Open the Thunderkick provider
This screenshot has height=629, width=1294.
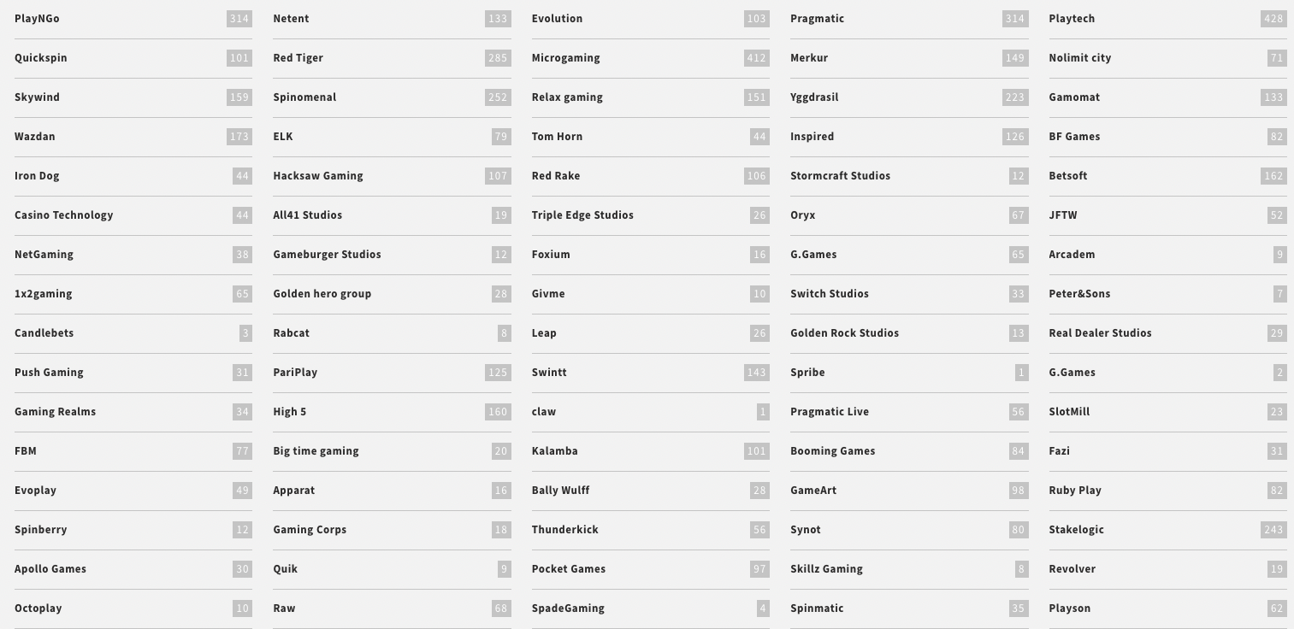(650, 530)
